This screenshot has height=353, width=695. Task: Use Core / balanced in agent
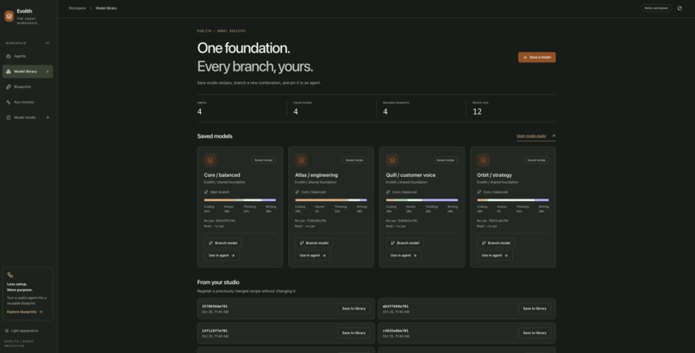point(222,255)
